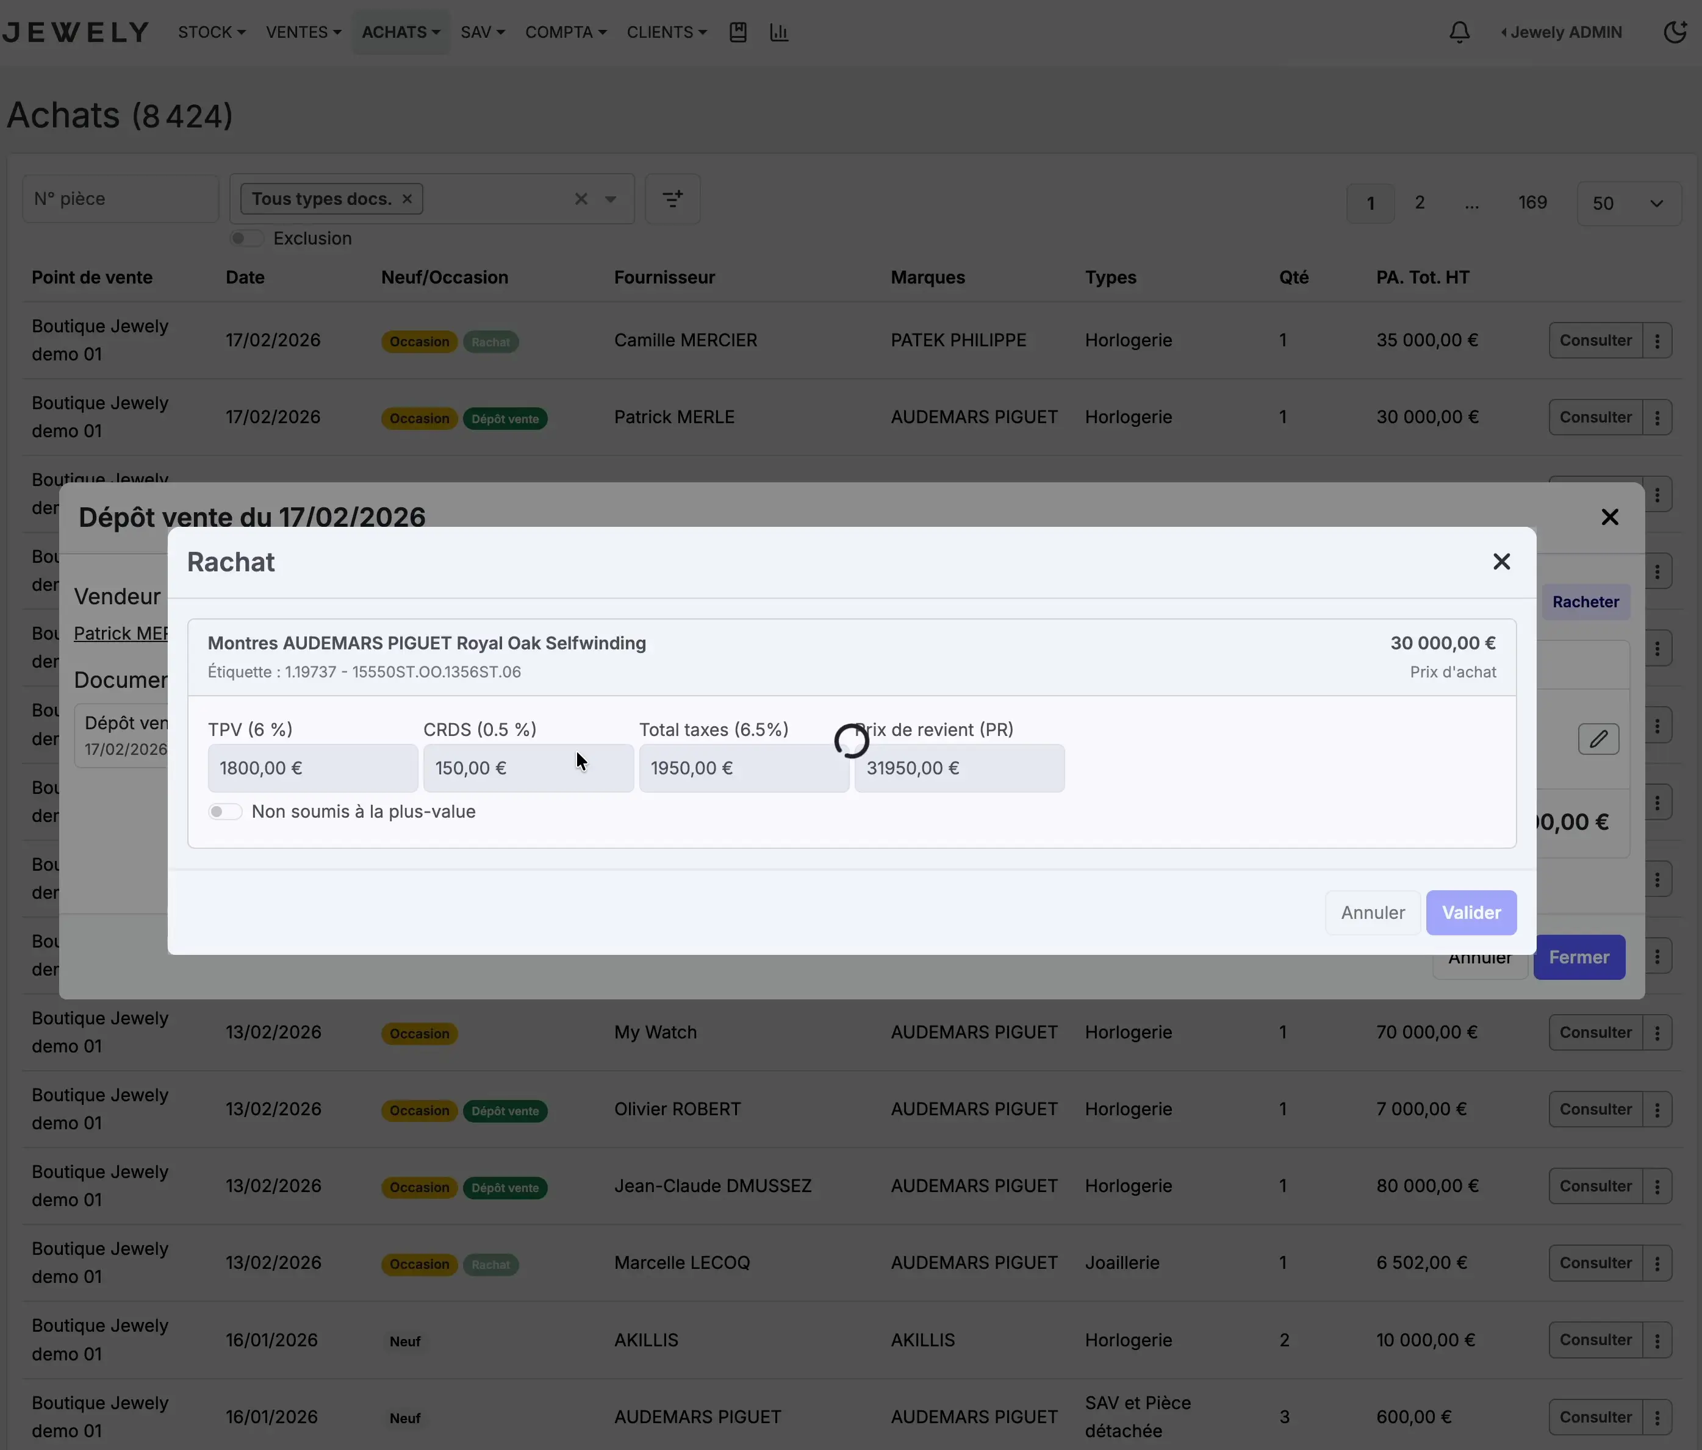Open the STOCK menu
1702x1450 pixels.
click(211, 32)
